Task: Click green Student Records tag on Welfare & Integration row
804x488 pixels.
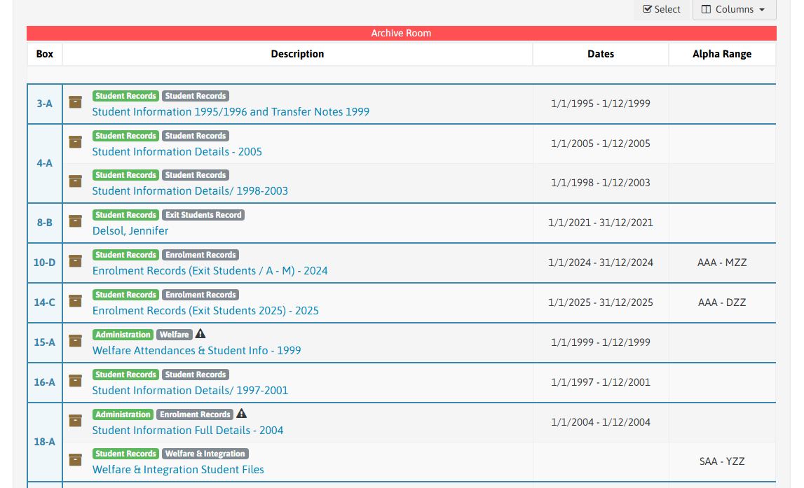Action: click(x=125, y=454)
